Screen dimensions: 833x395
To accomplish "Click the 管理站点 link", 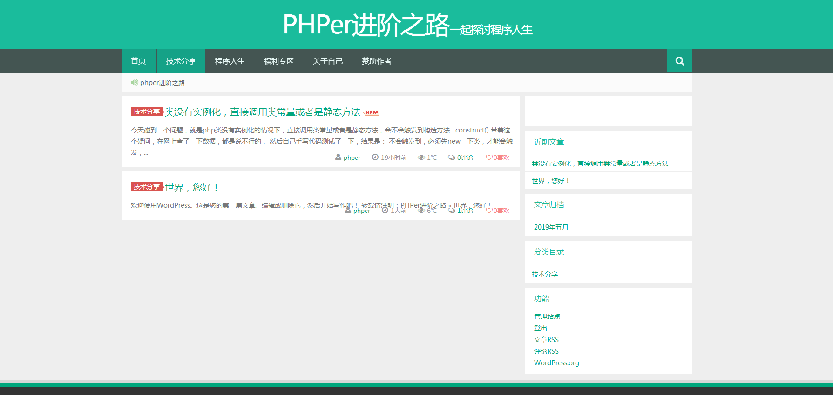I will [547, 316].
